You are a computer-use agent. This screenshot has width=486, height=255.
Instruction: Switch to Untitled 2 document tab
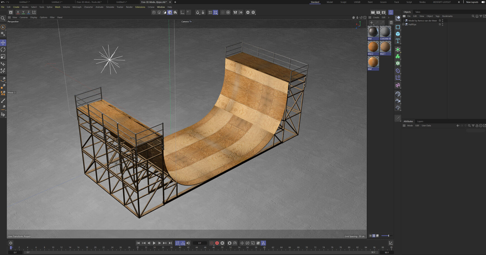[x=57, y=2]
